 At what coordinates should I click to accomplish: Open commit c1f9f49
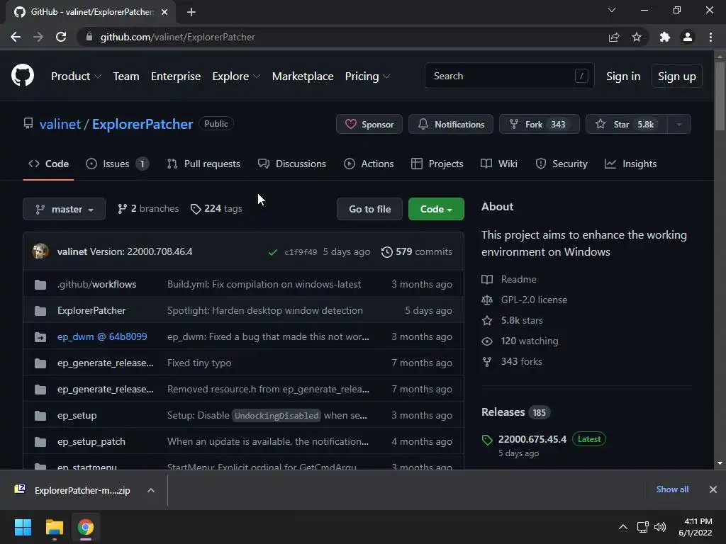pyautogui.click(x=301, y=252)
